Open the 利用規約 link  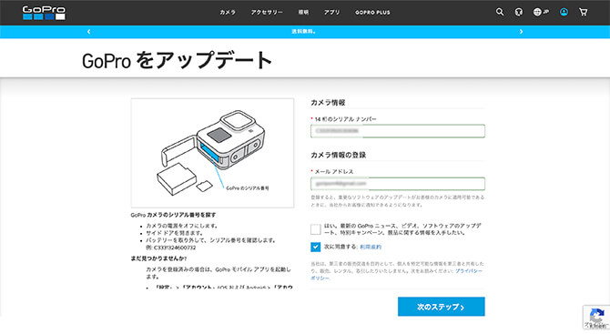(371, 247)
